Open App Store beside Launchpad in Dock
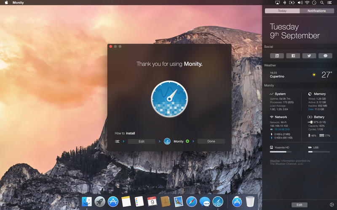 coord(113,202)
